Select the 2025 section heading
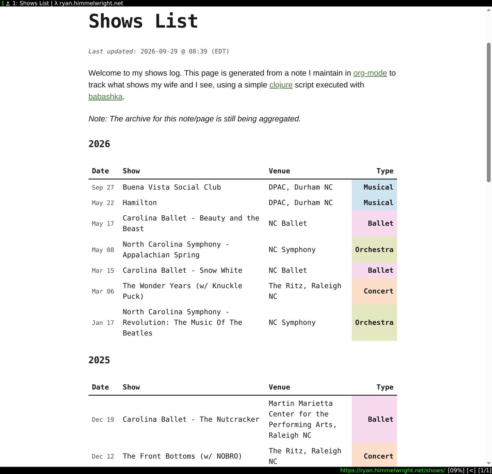Image resolution: width=492 pixels, height=474 pixels. (x=99, y=360)
